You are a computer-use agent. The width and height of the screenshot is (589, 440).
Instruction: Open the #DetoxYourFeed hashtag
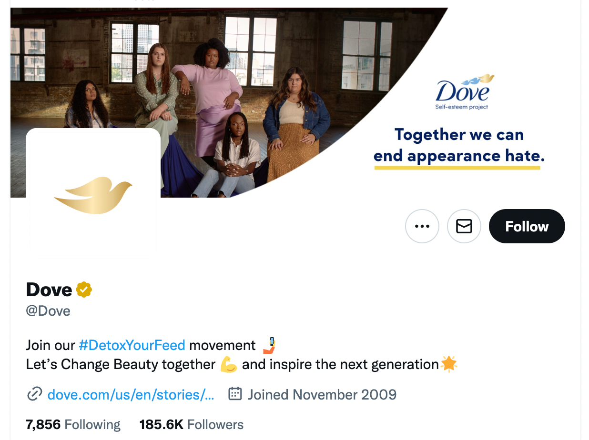coord(132,345)
